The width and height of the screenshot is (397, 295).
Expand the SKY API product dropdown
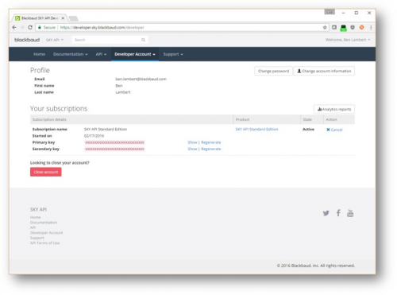pos(55,40)
